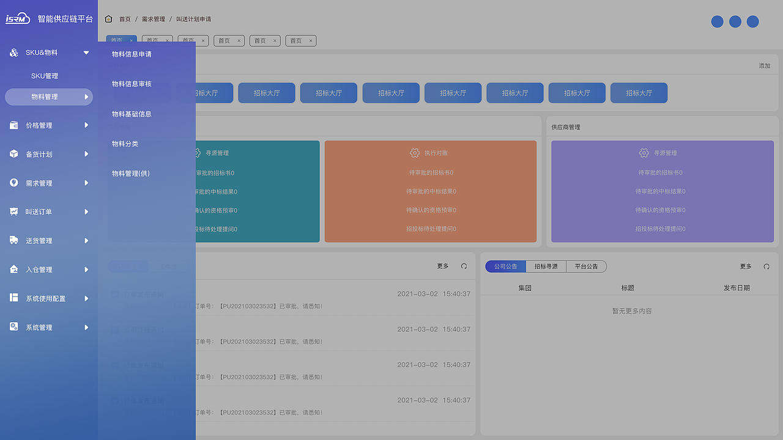The width and height of the screenshot is (783, 440).
Task: Click 需求管理 in the breadcrumb
Action: point(154,19)
